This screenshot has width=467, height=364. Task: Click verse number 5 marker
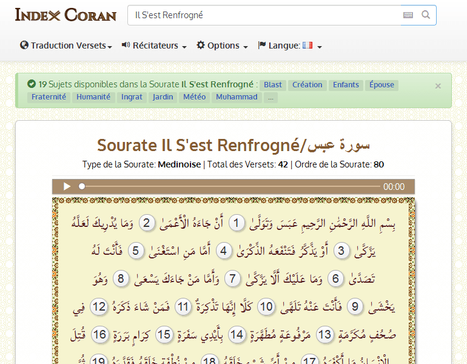(x=135, y=251)
